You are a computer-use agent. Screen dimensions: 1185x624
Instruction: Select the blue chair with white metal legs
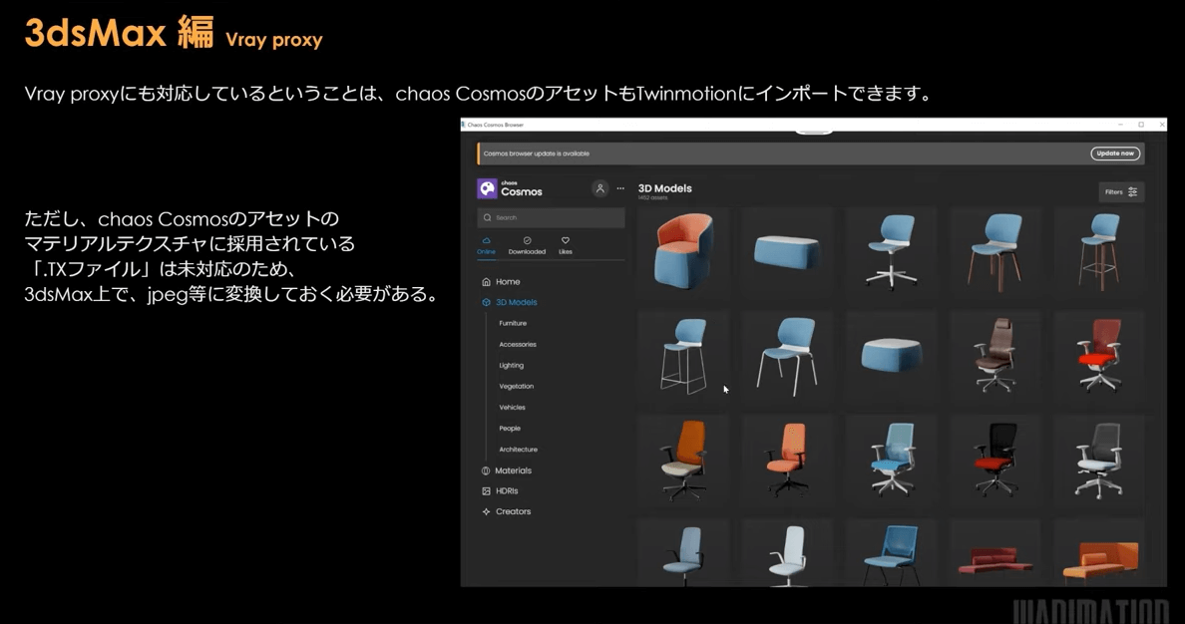pos(787,355)
